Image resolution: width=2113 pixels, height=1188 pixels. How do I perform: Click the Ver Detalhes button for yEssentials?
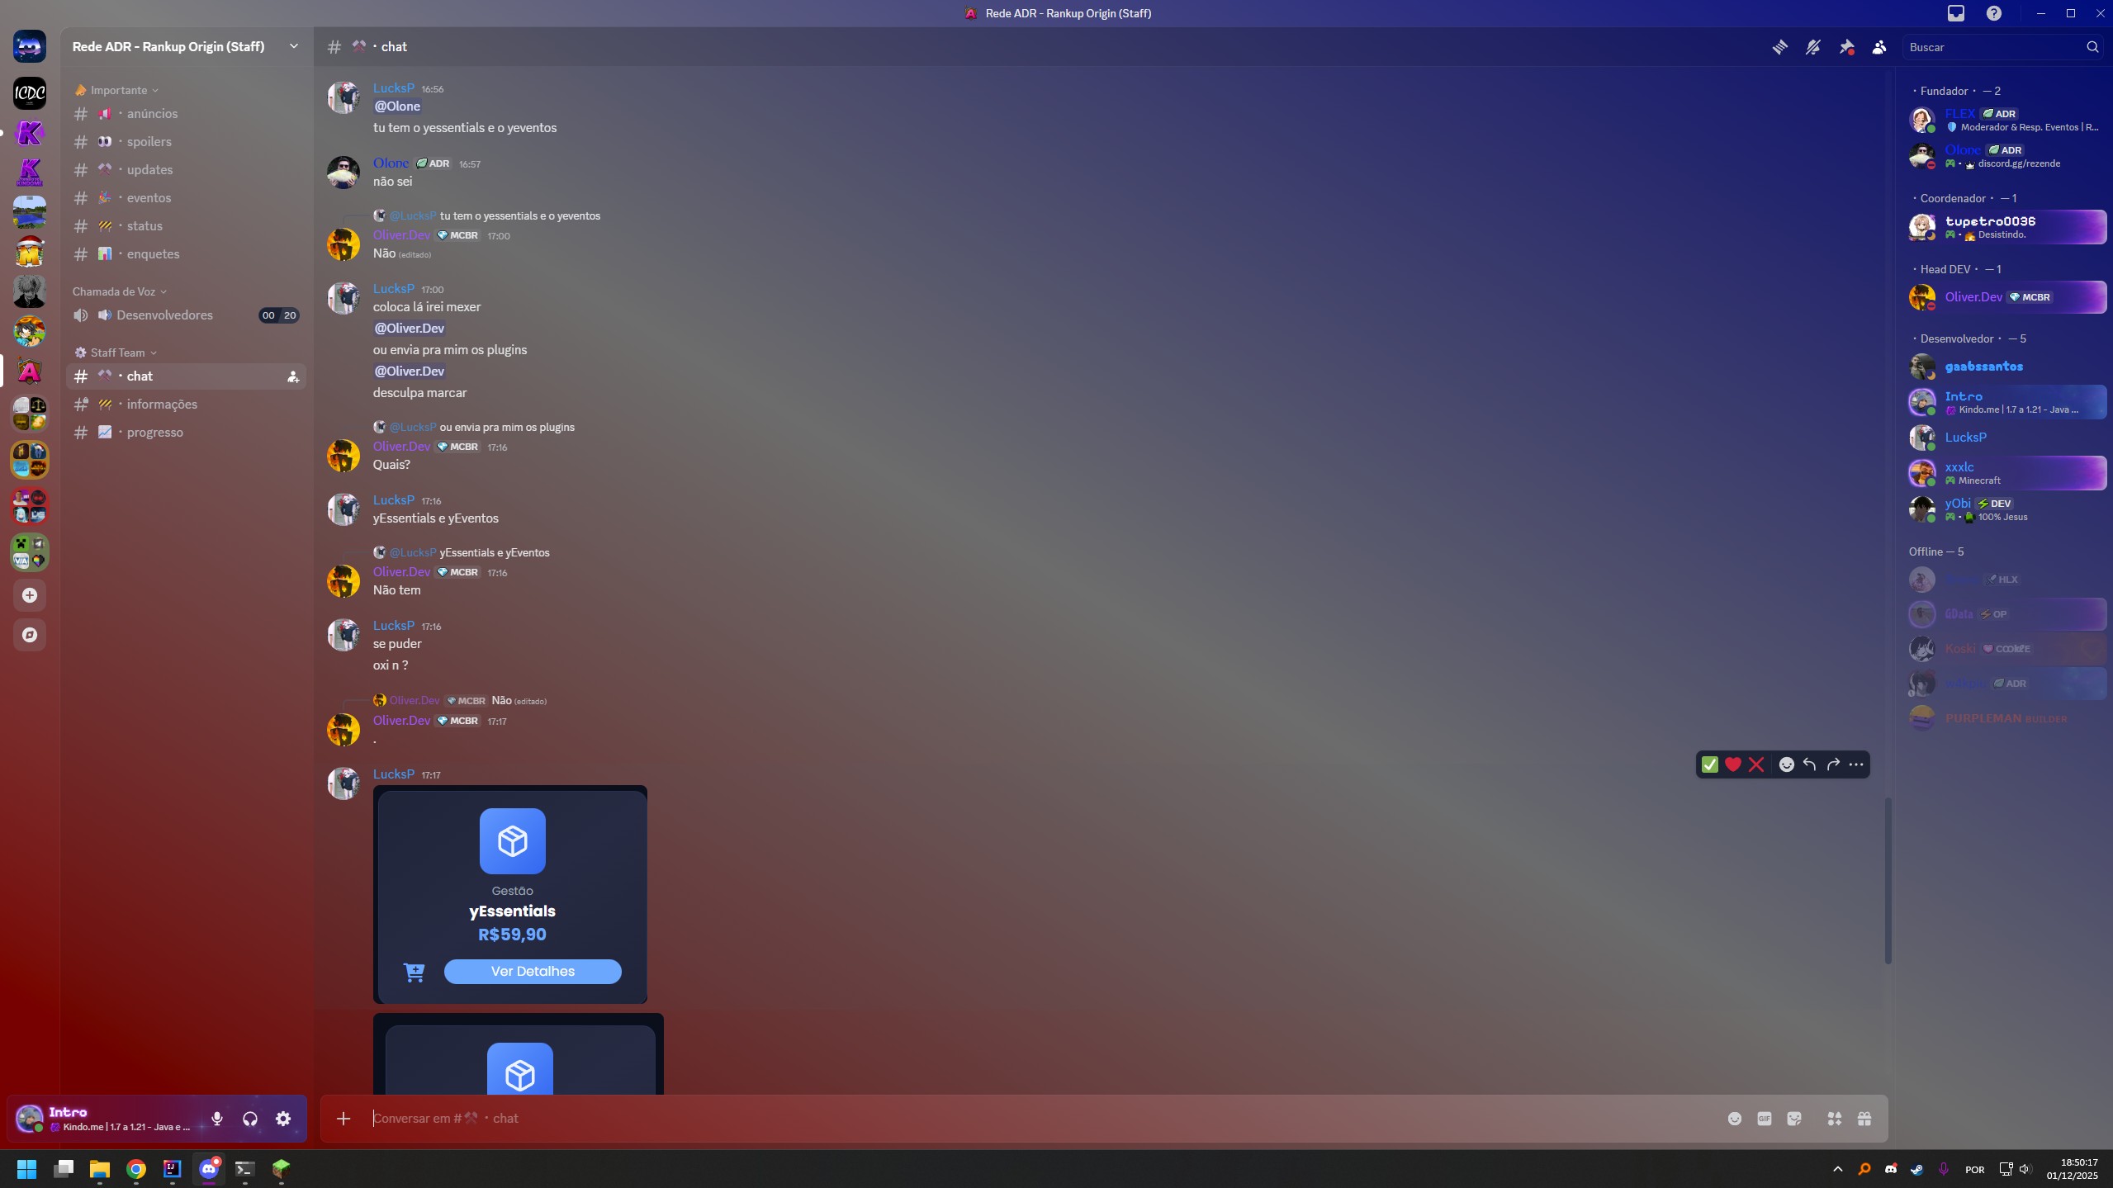click(x=533, y=971)
